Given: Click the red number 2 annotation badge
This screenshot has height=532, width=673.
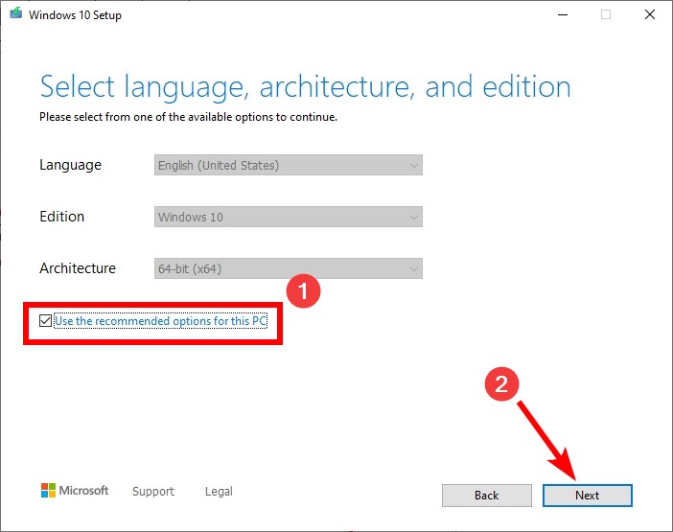Looking at the screenshot, I should click(501, 384).
